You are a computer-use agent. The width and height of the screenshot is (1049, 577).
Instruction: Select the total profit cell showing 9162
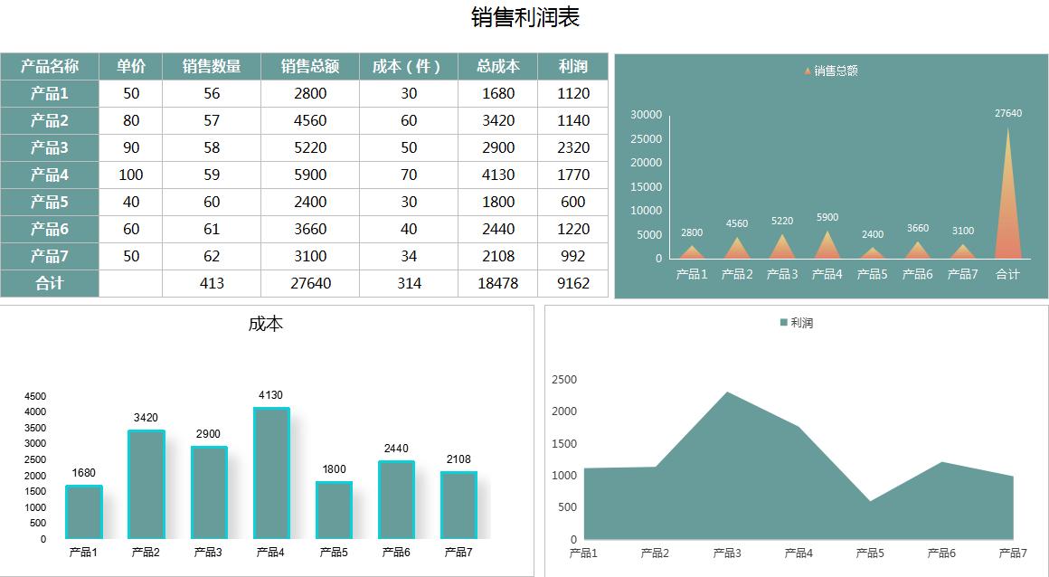pos(572,283)
